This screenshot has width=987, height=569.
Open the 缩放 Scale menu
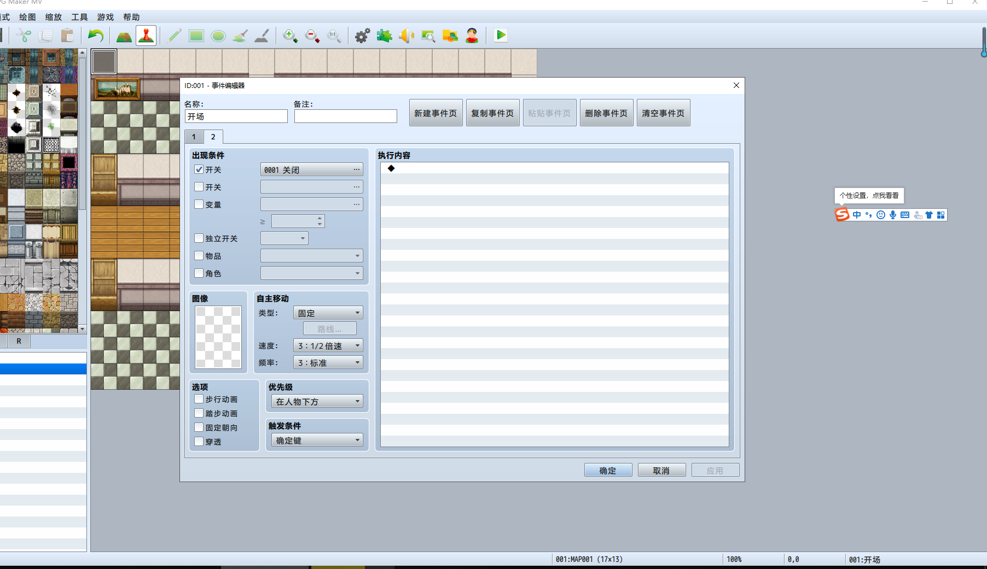[x=54, y=17]
